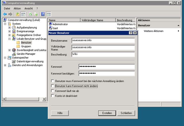Image resolution: width=184 pixels, height=126 pixels.
Task: Click the Schließen button
Action: (x=126, y=113)
